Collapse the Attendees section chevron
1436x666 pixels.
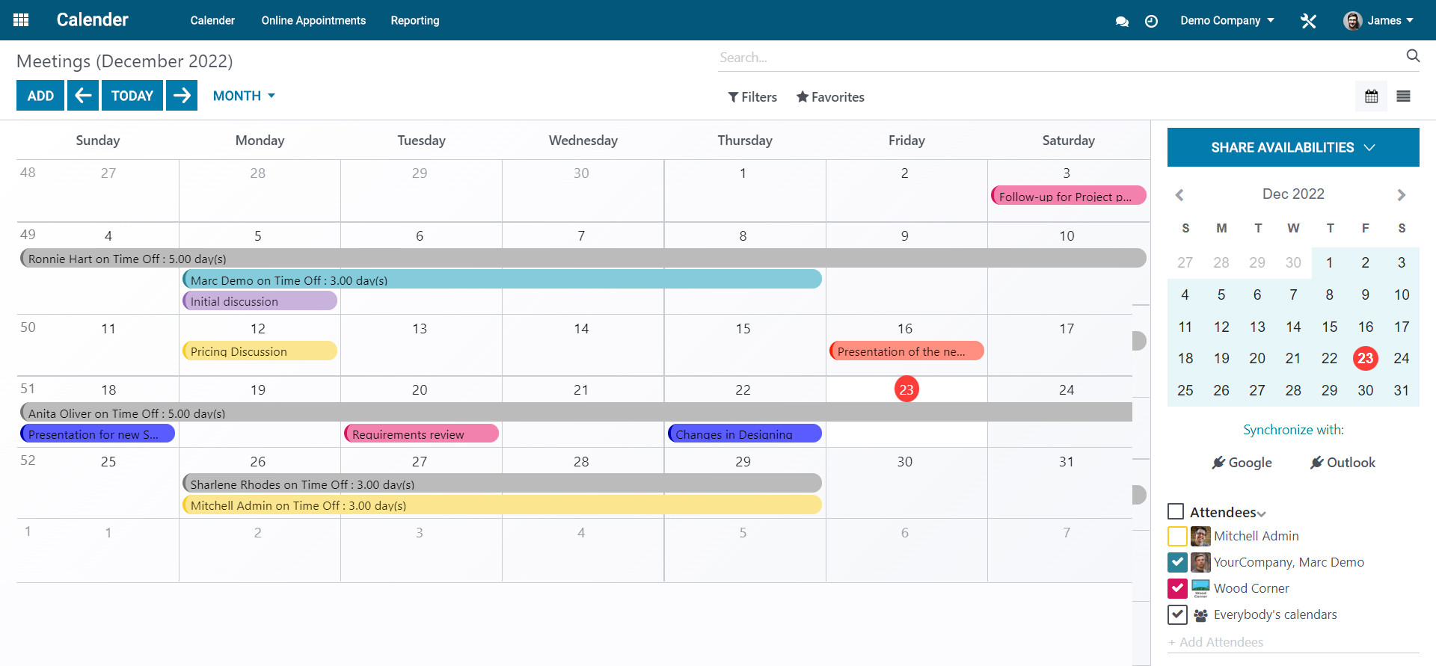1262,514
